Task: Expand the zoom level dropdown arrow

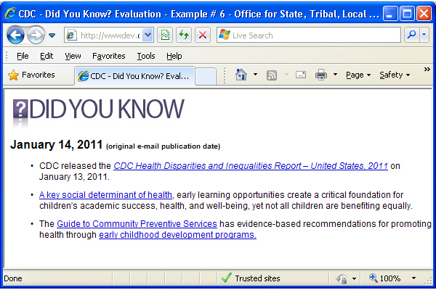Action: click(x=413, y=278)
